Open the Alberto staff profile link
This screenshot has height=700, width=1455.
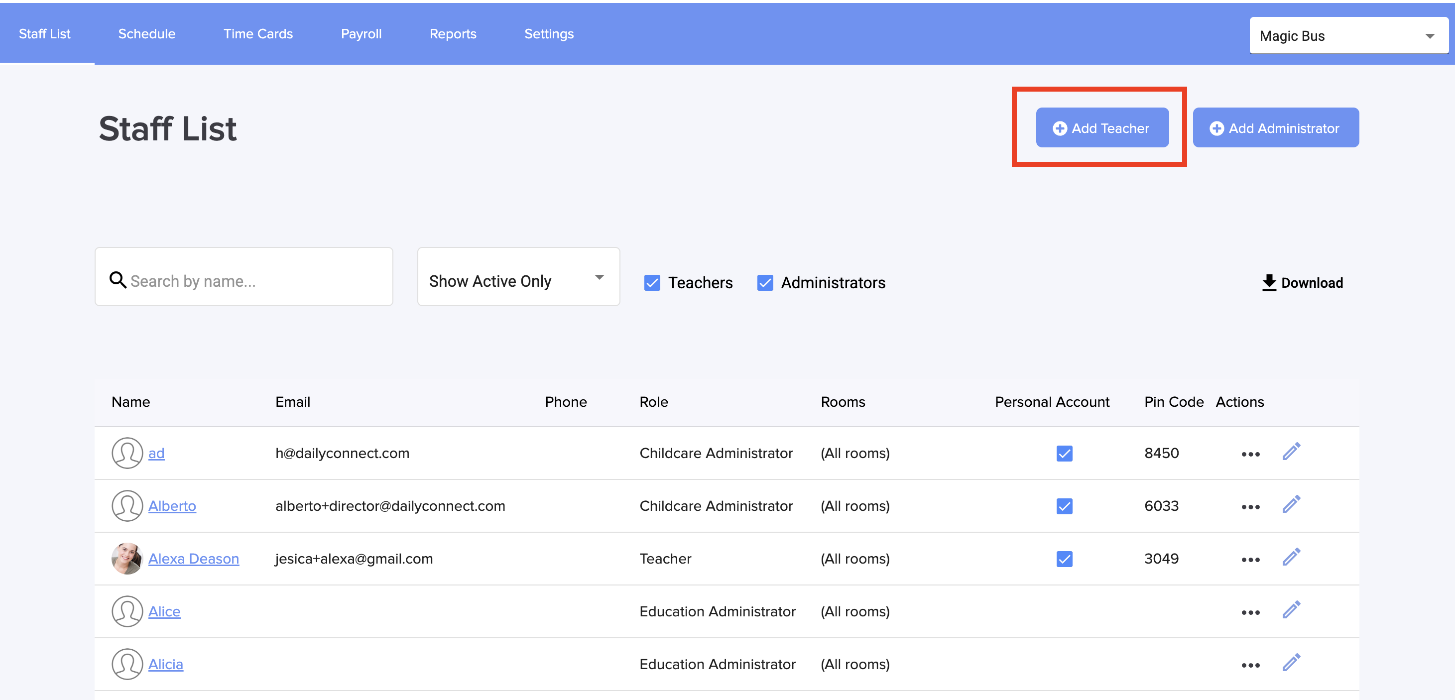pos(172,506)
